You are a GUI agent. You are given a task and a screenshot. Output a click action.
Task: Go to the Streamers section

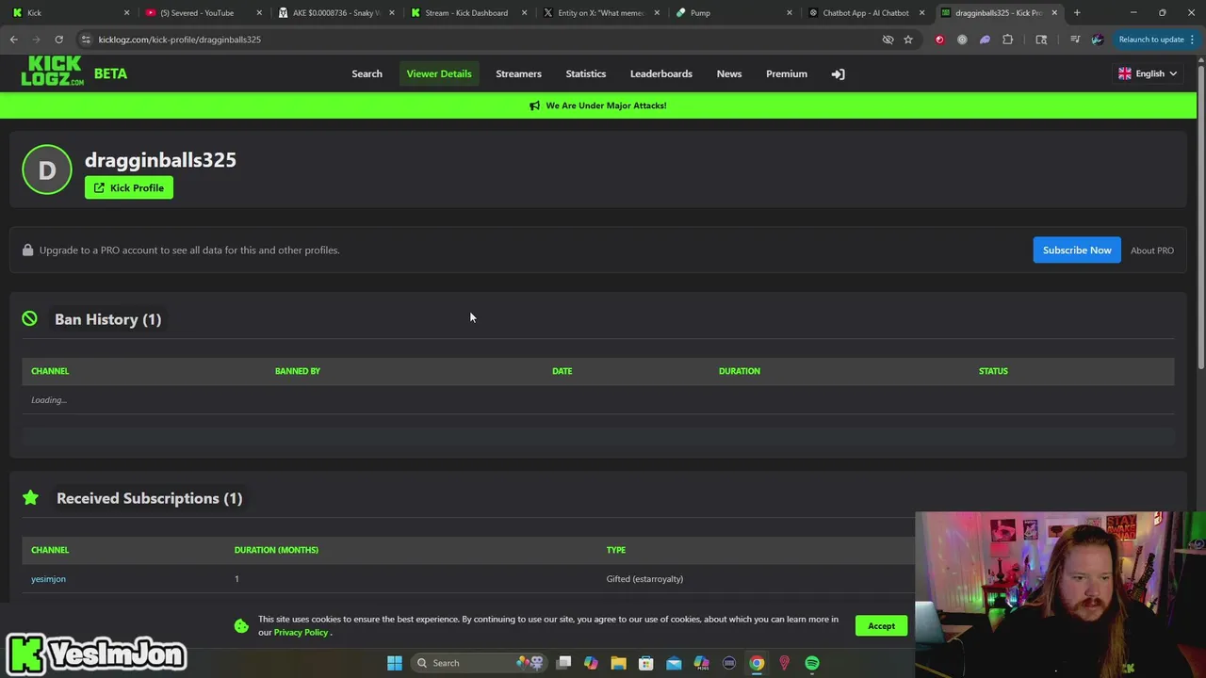tap(518, 73)
